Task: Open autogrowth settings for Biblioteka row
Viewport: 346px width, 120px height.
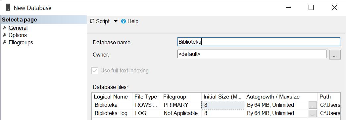Action: (313, 105)
